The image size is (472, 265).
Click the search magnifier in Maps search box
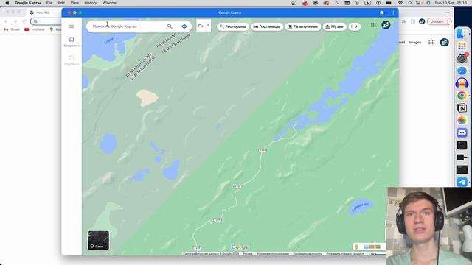pyautogui.click(x=170, y=26)
